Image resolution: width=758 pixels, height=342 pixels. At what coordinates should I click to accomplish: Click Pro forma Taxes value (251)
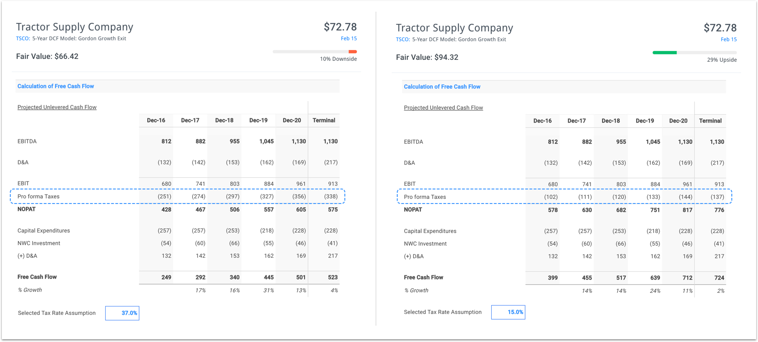click(x=164, y=196)
